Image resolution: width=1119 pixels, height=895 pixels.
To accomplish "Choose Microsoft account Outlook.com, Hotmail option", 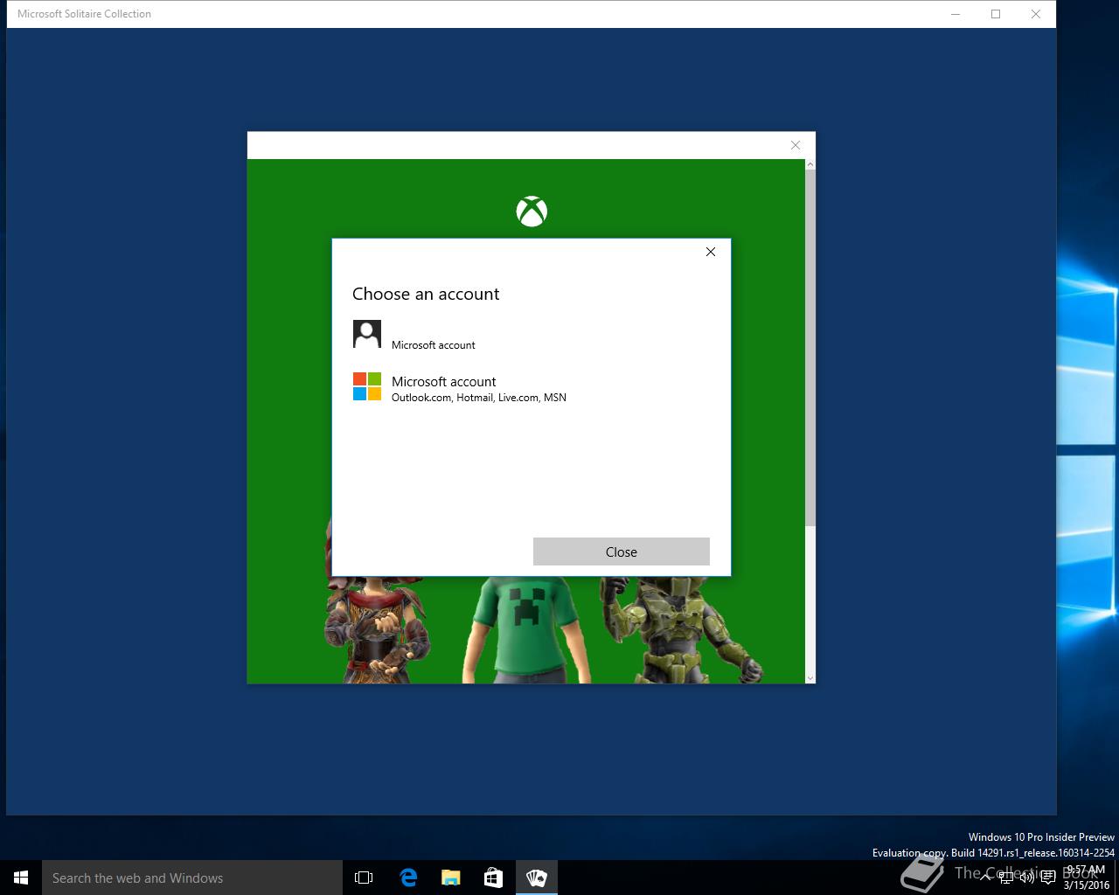I will pos(531,388).
